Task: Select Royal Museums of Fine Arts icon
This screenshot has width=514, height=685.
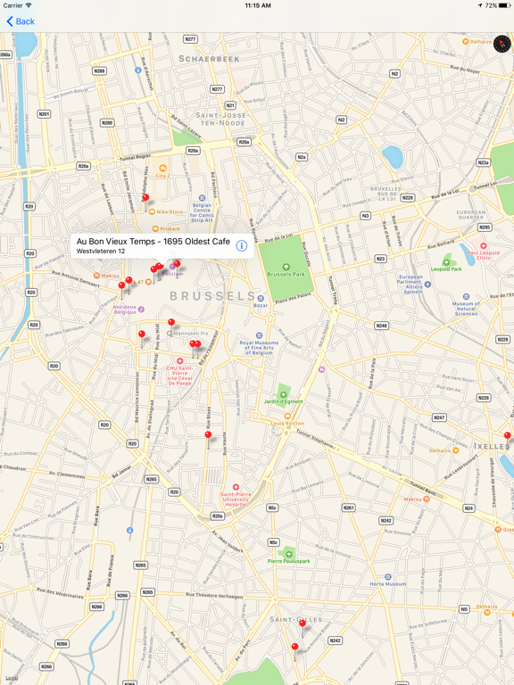Action: click(259, 335)
